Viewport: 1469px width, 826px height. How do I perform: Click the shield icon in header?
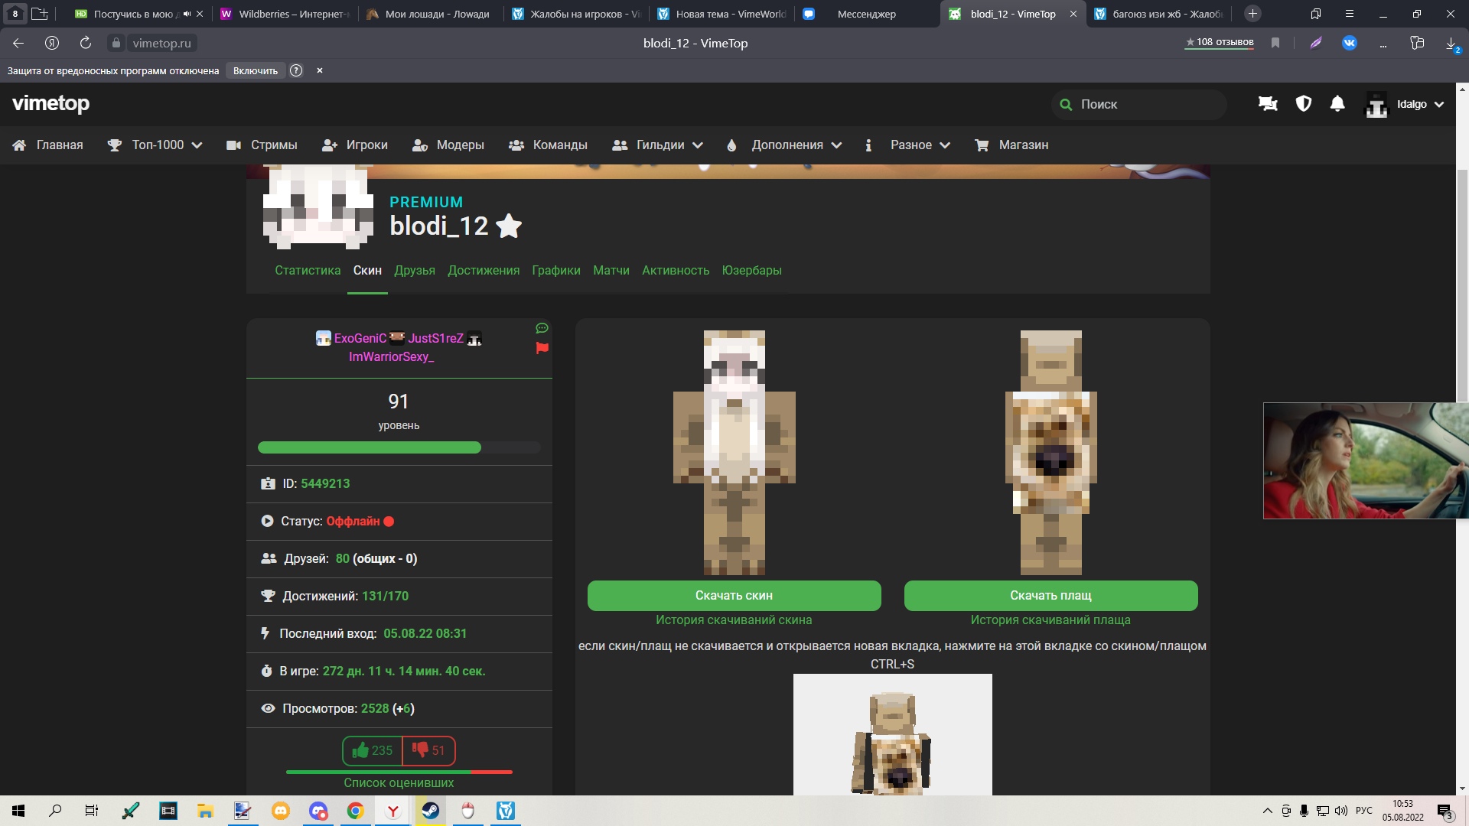coord(1304,104)
